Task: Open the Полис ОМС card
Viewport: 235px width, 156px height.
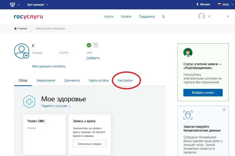Action: 44,135
